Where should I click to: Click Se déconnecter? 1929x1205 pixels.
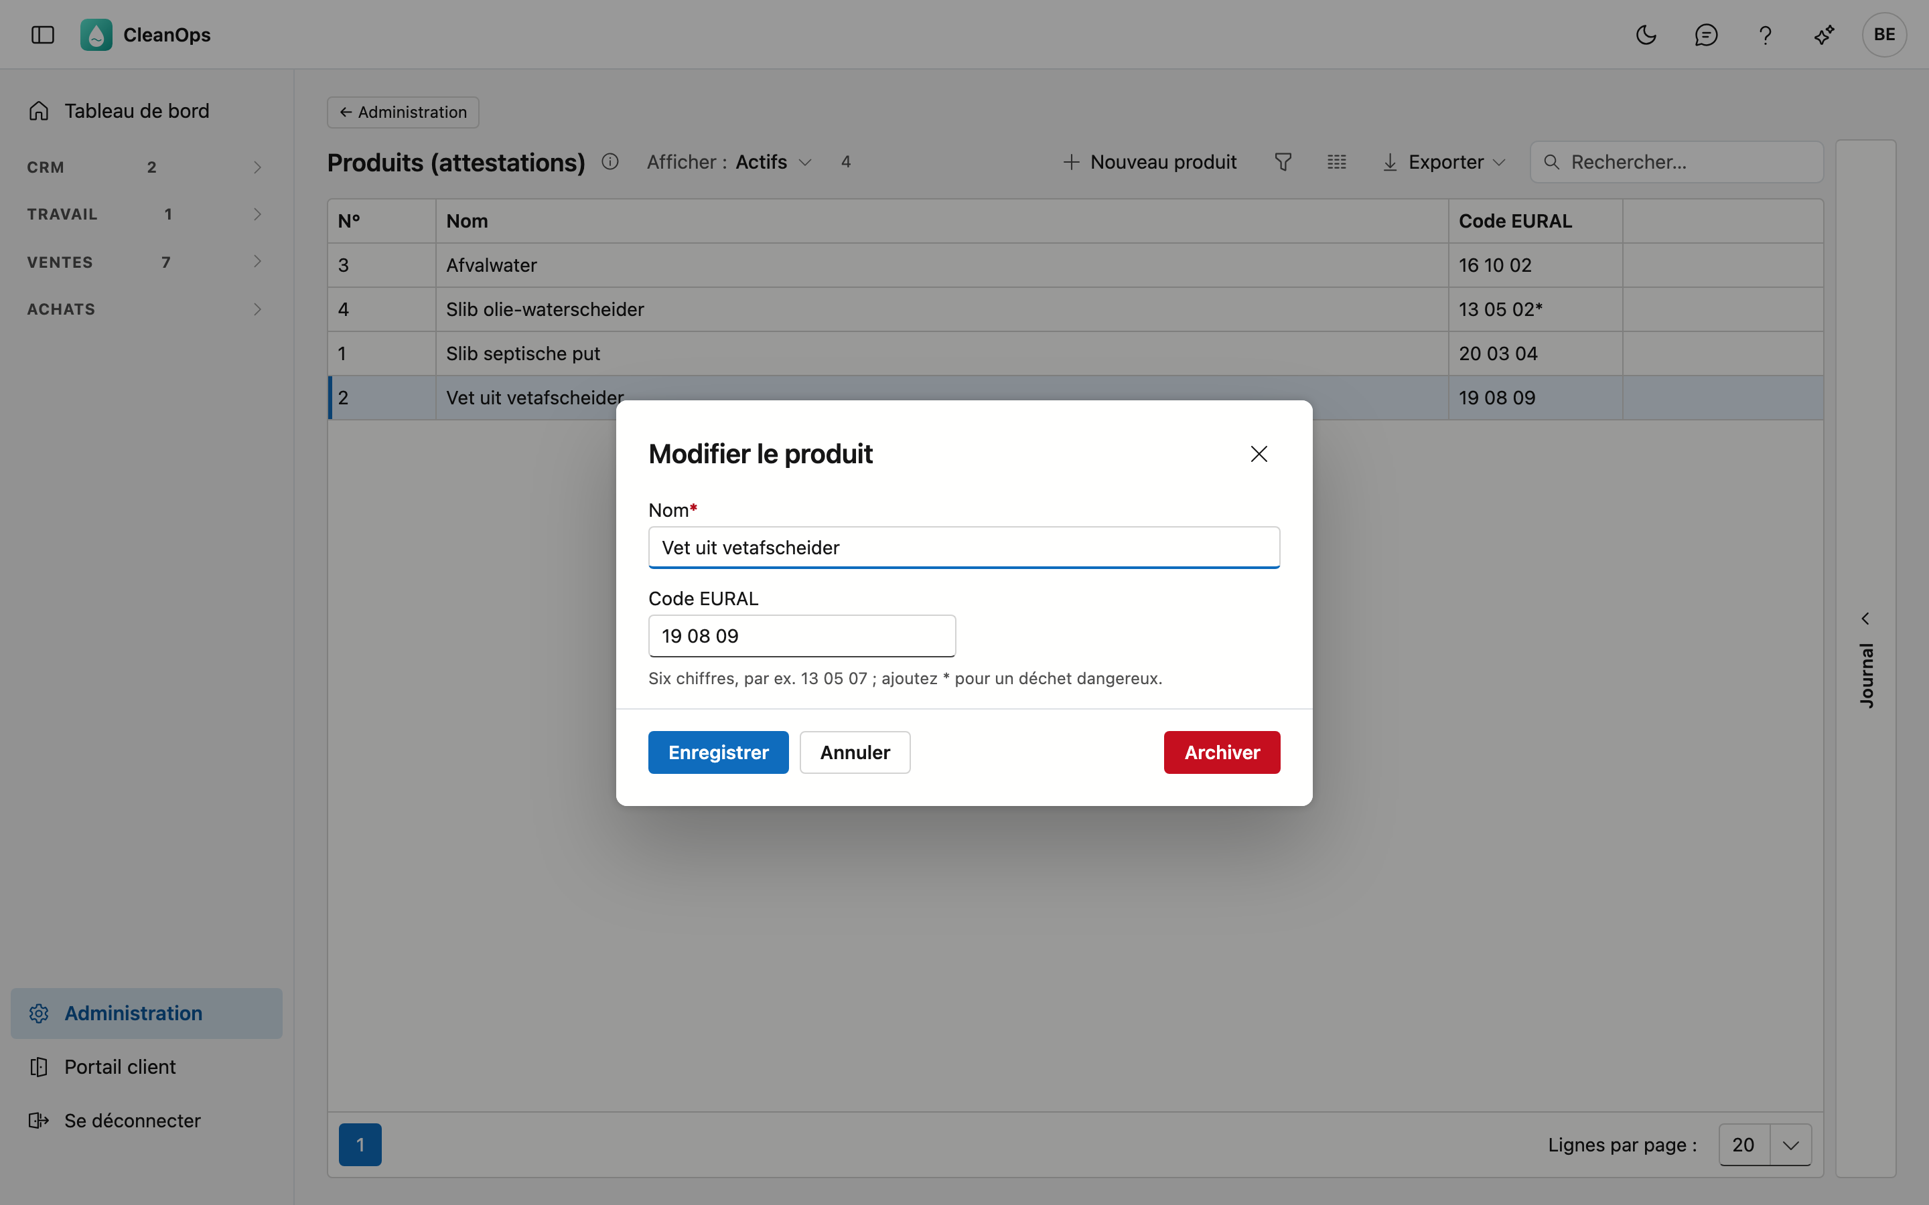pos(146,1120)
